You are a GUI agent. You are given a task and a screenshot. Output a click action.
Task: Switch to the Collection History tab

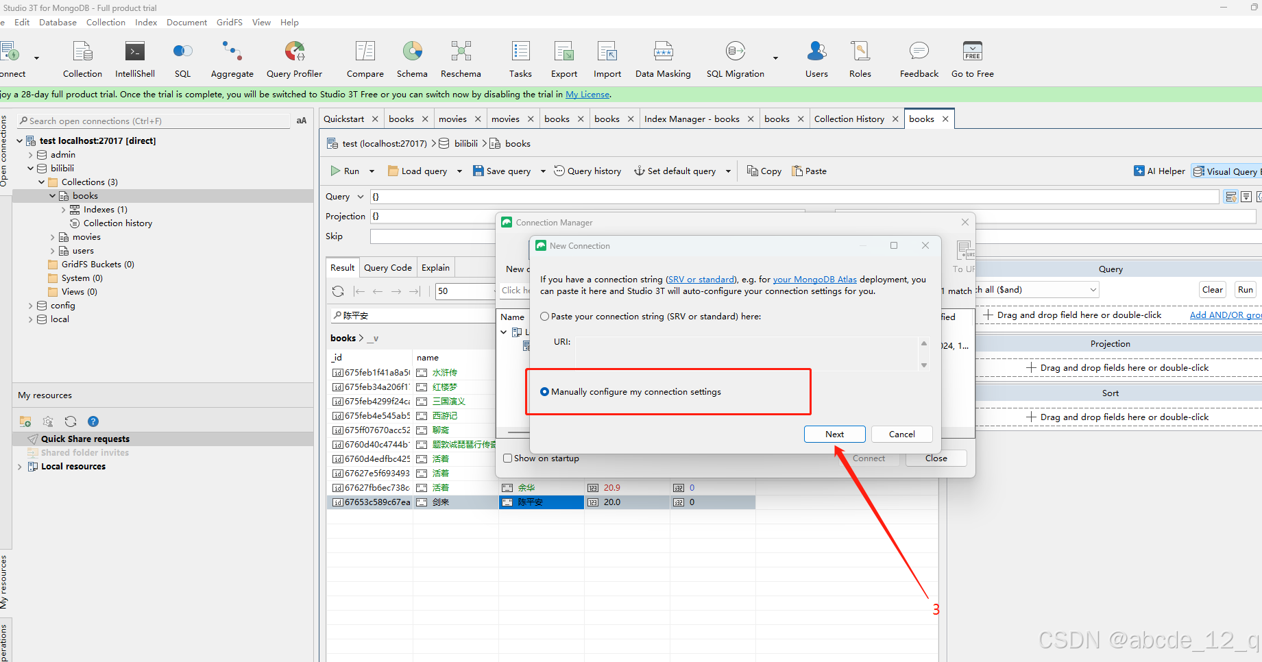[849, 119]
